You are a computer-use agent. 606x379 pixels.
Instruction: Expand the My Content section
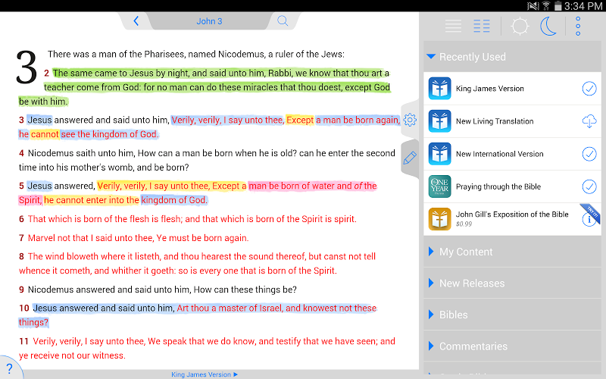(466, 252)
